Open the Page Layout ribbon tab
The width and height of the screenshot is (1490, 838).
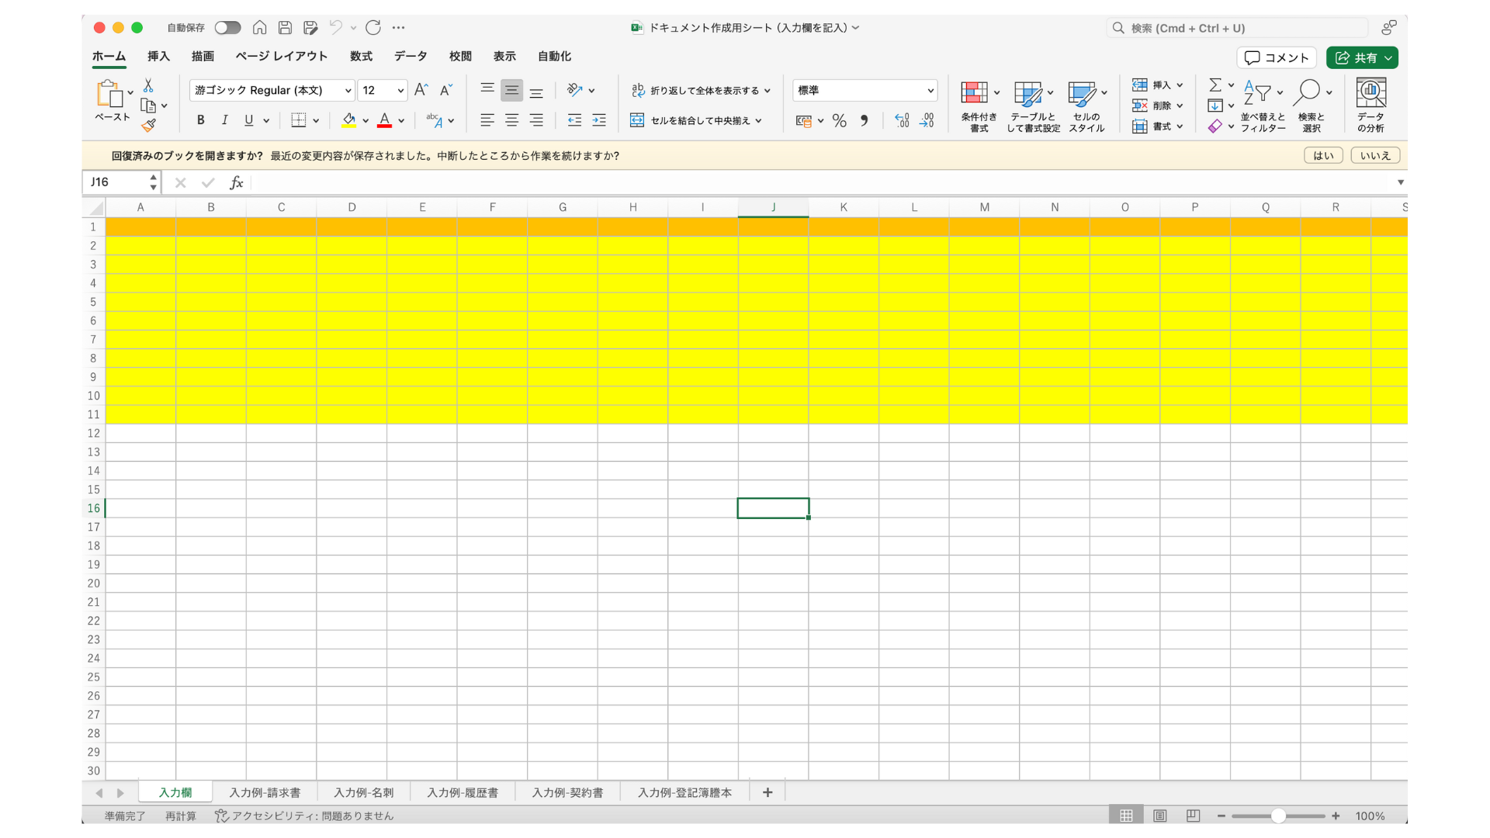coord(281,56)
